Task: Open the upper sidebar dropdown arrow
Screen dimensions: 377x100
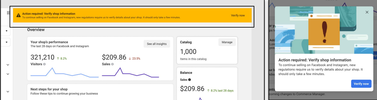Action: click(x=7, y=31)
